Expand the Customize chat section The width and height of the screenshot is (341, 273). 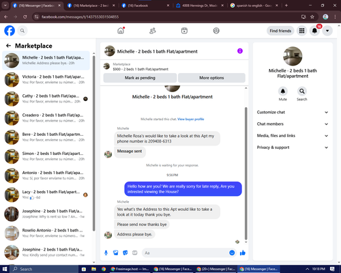[x=293, y=112]
